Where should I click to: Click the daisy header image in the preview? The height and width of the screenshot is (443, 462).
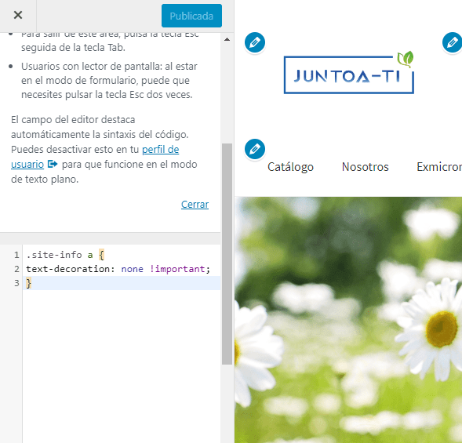click(348, 320)
